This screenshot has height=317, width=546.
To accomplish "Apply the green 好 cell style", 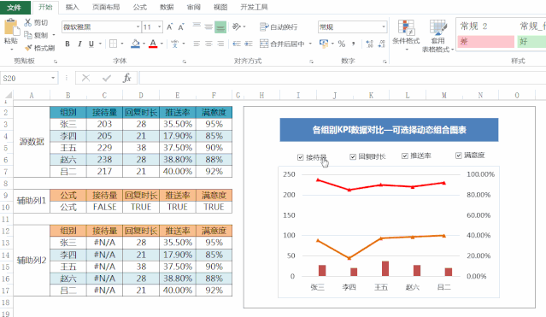I will click(531, 42).
